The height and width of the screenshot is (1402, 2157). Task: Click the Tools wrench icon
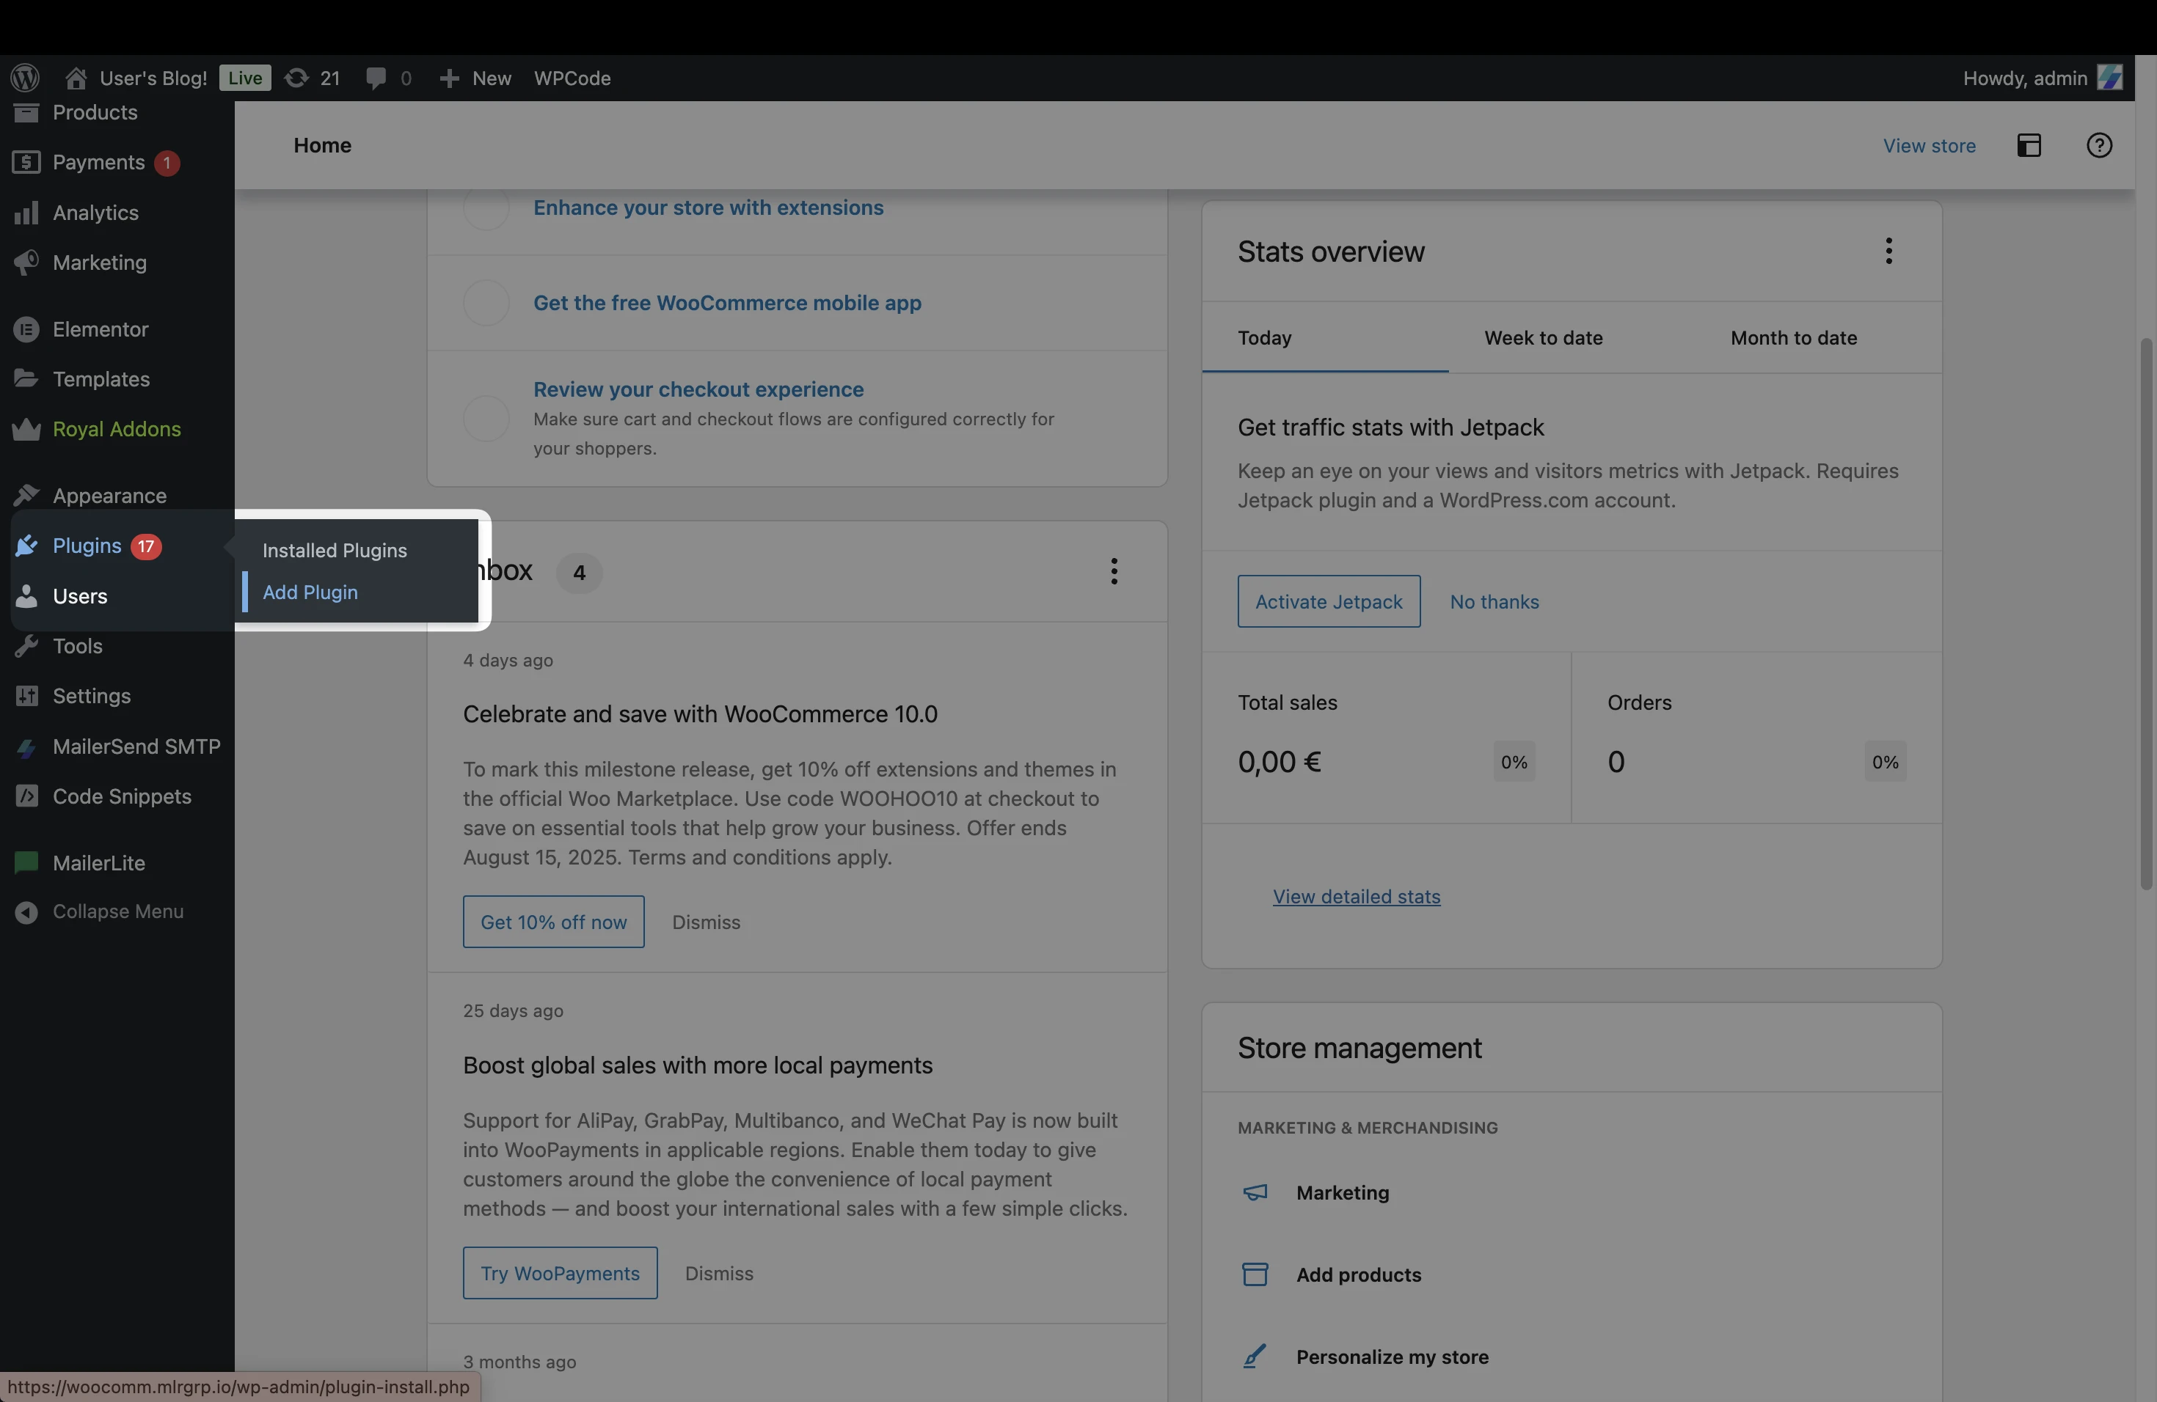(x=26, y=646)
